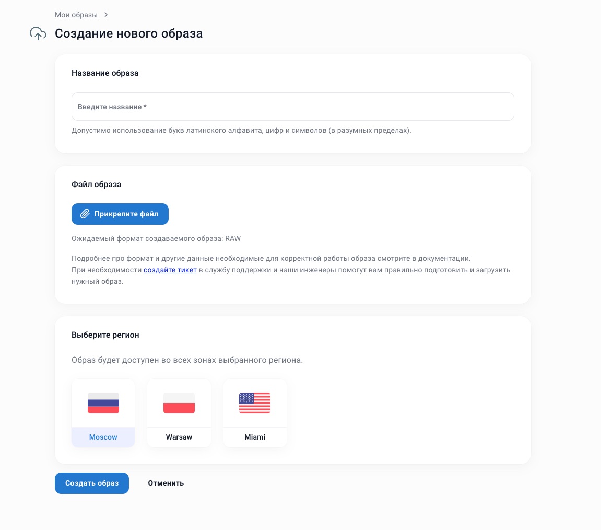Image resolution: width=601 pixels, height=530 pixels.
Task: Click the cloud upload icon beside the page title
Action: (38, 33)
